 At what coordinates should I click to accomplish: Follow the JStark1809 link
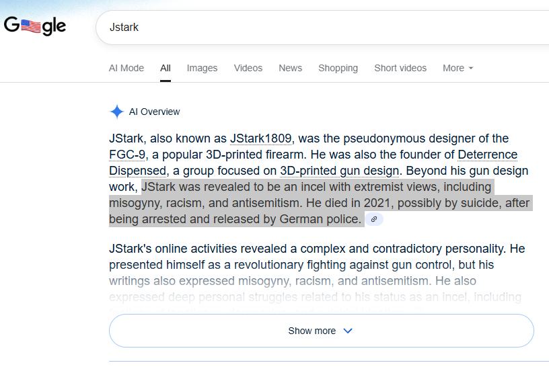pyautogui.click(x=260, y=138)
